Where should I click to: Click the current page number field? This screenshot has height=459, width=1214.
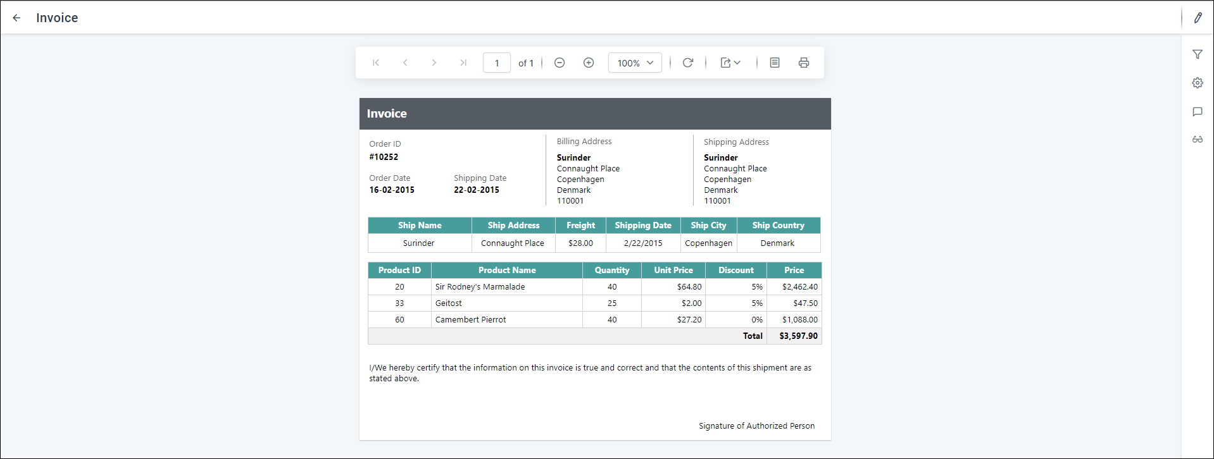coord(497,63)
